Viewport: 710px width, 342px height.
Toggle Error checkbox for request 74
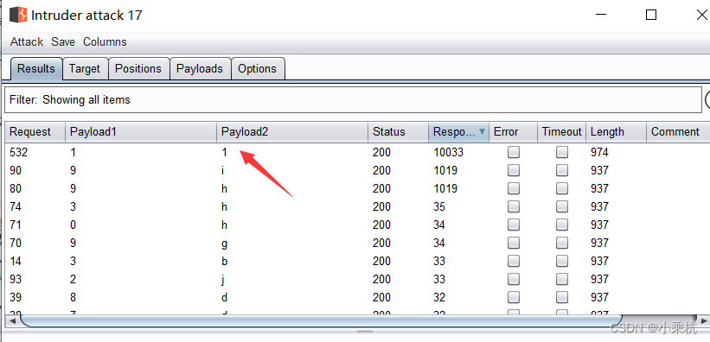(514, 206)
